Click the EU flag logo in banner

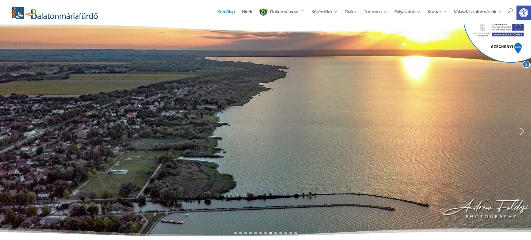pos(518,27)
